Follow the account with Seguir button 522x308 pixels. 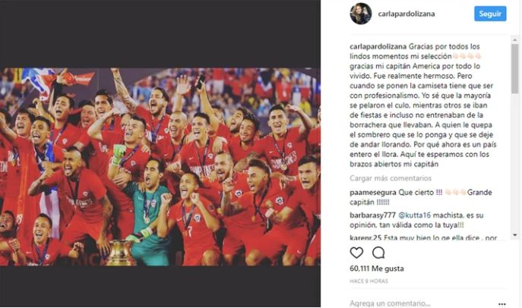(x=490, y=14)
